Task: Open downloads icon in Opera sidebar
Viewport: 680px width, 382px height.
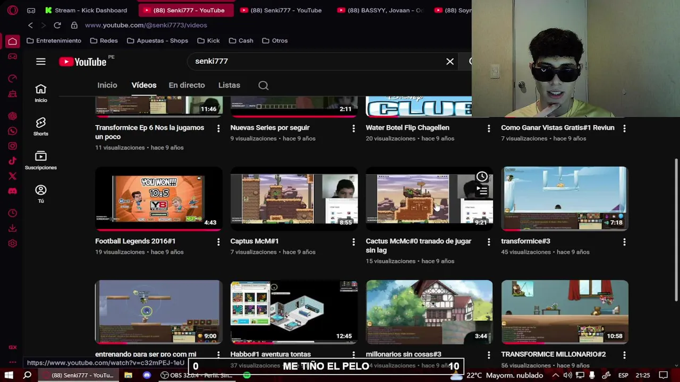Action: (12, 228)
